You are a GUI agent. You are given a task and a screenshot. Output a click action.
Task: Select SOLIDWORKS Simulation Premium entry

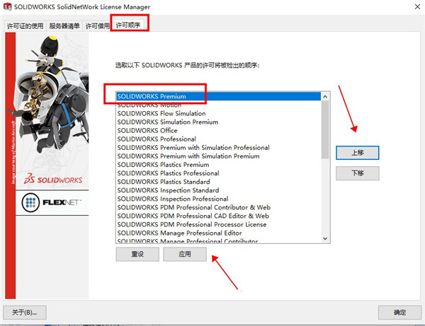(x=218, y=122)
